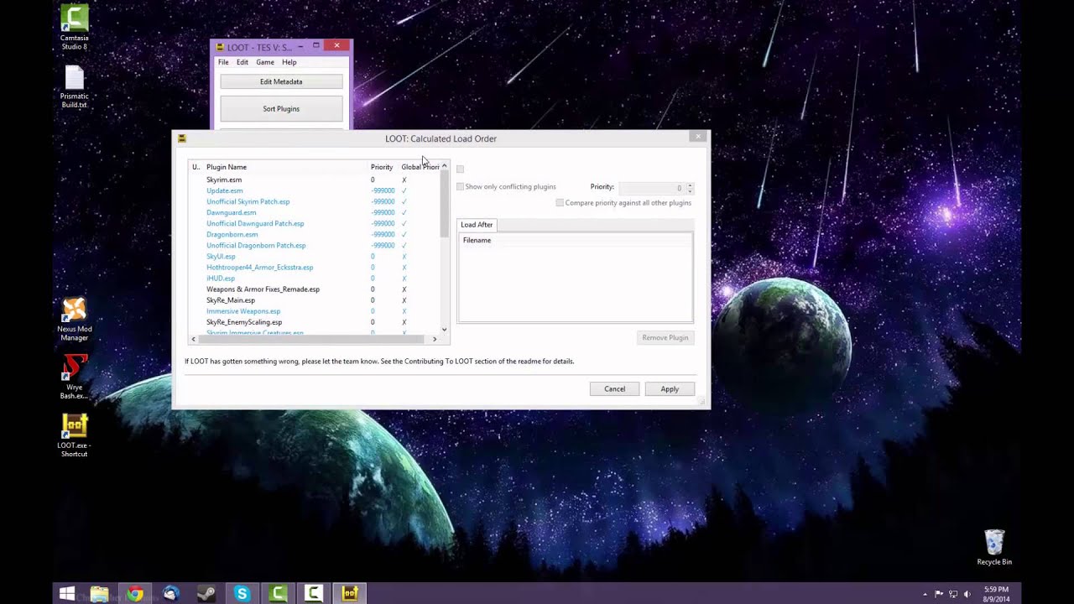This screenshot has width=1074, height=604.
Task: Increase Priority spinner value
Action: coord(690,185)
